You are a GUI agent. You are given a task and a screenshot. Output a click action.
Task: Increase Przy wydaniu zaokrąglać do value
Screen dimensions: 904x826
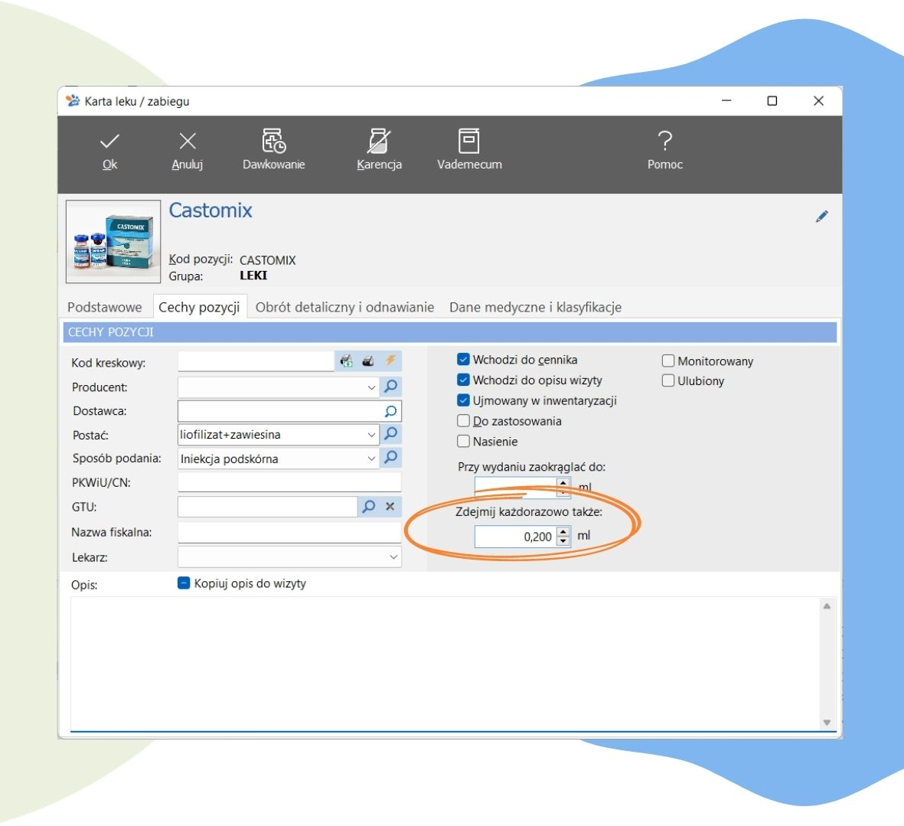563,482
